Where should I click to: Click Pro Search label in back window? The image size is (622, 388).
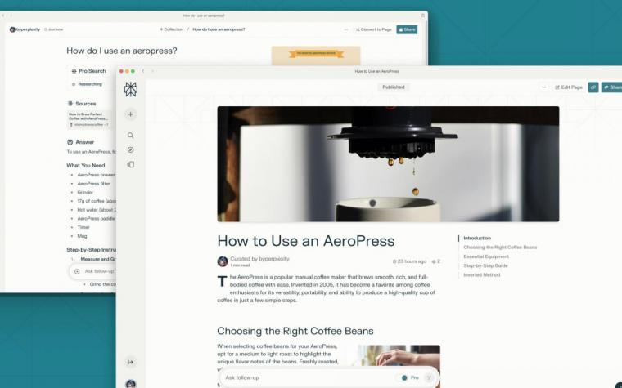[89, 71]
